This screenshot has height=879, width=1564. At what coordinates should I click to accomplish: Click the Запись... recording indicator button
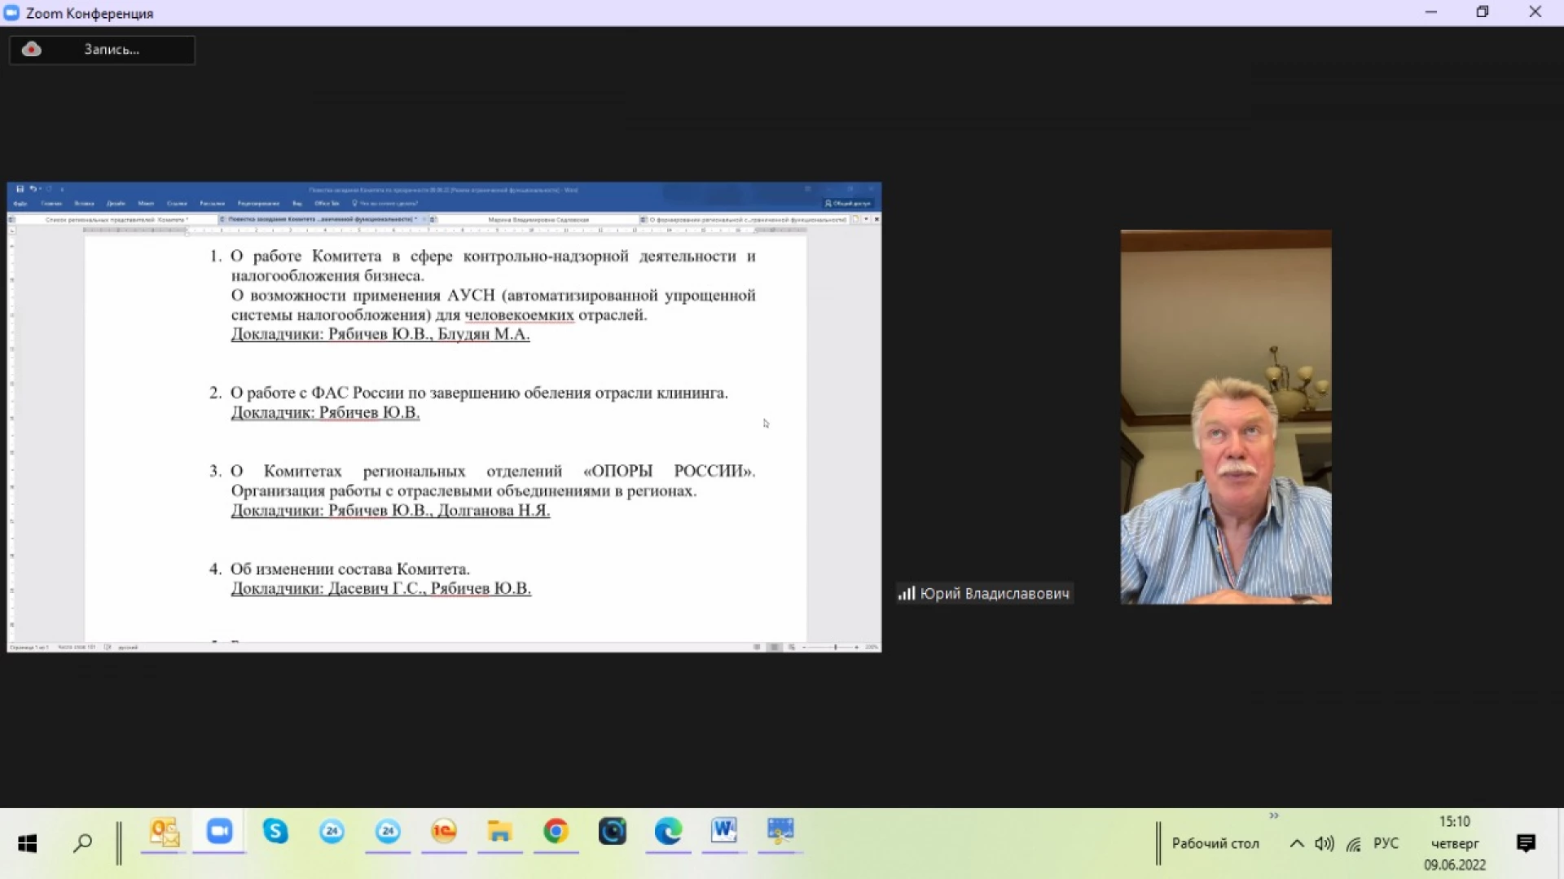coord(102,50)
